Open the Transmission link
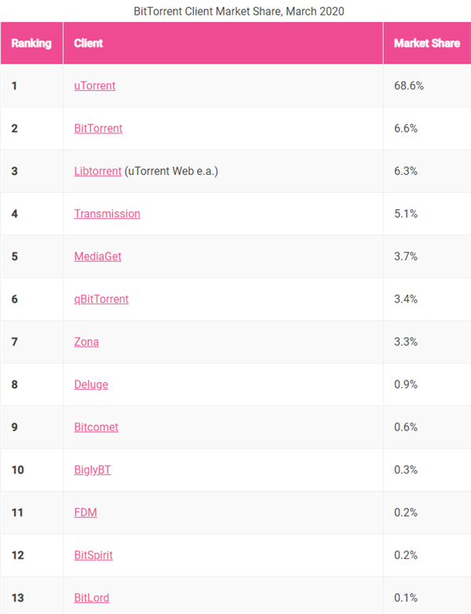The image size is (471, 614). click(x=107, y=214)
